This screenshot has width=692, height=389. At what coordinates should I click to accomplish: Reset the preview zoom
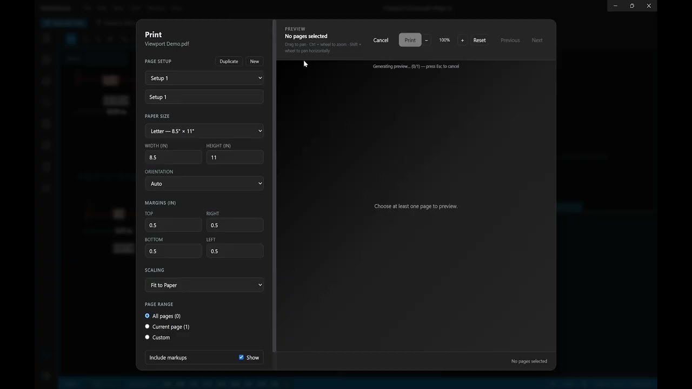coord(480,40)
